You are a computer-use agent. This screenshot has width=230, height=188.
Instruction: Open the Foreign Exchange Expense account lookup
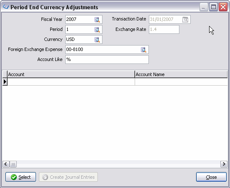point(143,50)
